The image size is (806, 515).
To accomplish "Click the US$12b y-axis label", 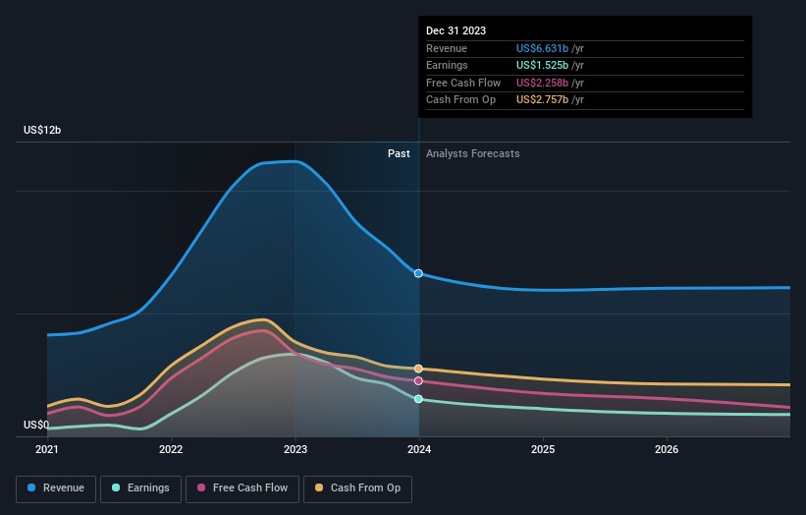I will pyautogui.click(x=42, y=130).
